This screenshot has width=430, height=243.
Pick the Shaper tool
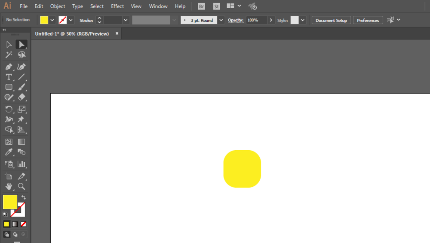[9, 97]
